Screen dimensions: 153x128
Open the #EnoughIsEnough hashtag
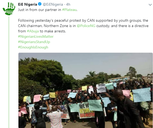pyautogui.click(x=33, y=47)
